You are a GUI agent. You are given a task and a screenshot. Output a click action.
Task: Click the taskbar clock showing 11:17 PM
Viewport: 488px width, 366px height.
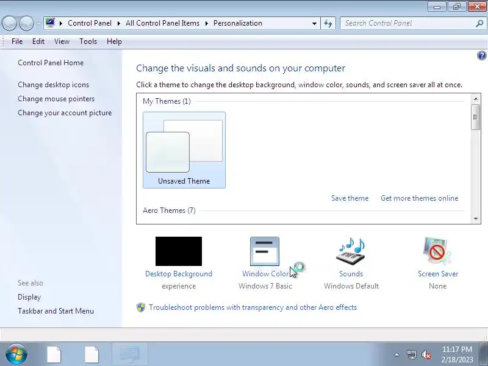(x=457, y=354)
